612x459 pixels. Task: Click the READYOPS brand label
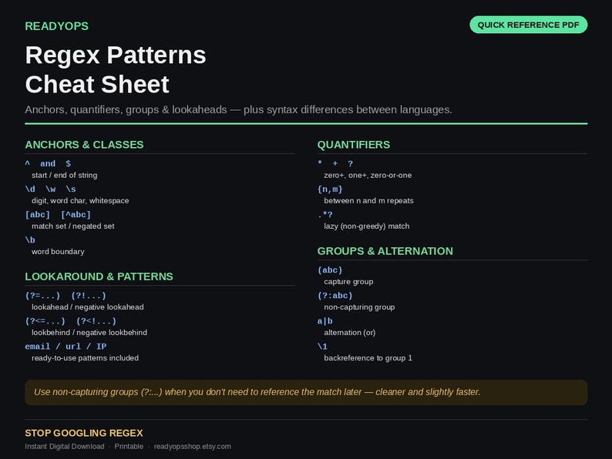[x=56, y=26]
